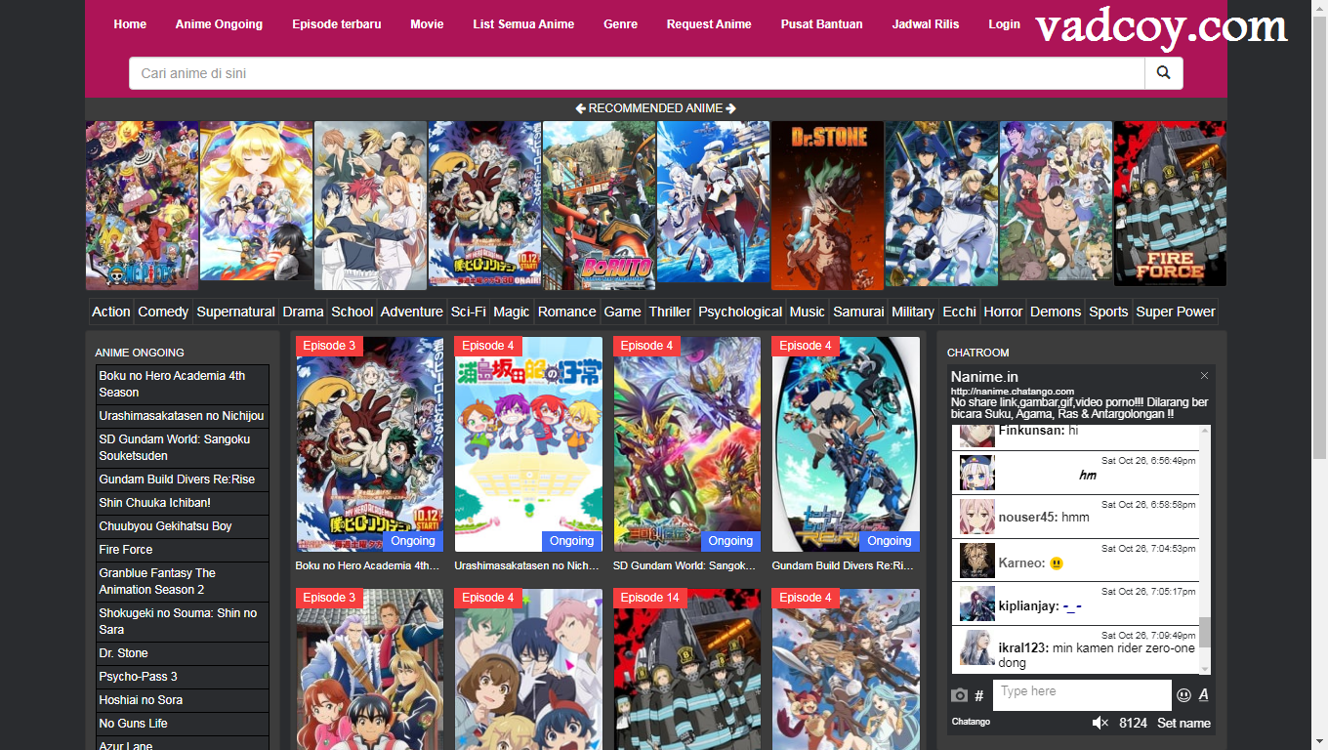Open Jadwal Rilis schedule

pyautogui.click(x=926, y=24)
